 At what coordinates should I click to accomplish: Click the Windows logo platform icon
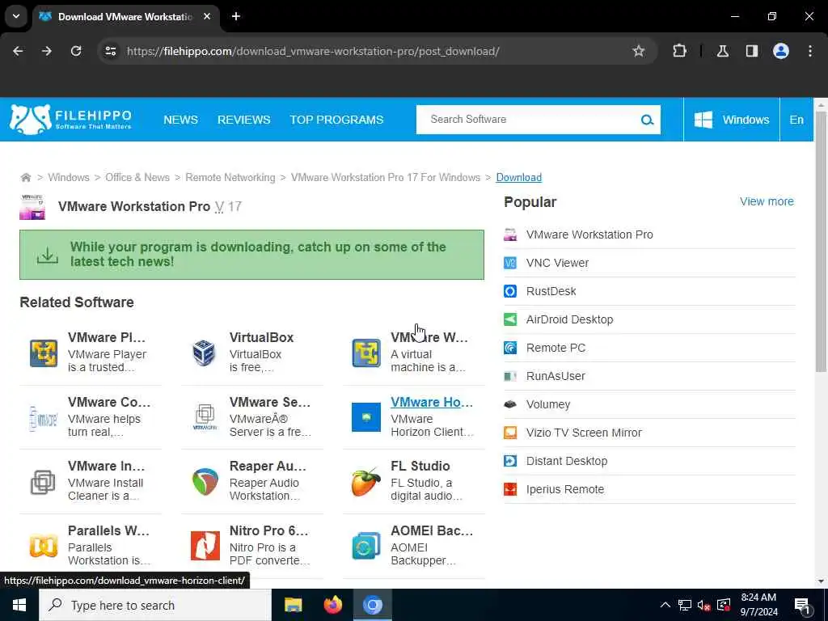703,120
